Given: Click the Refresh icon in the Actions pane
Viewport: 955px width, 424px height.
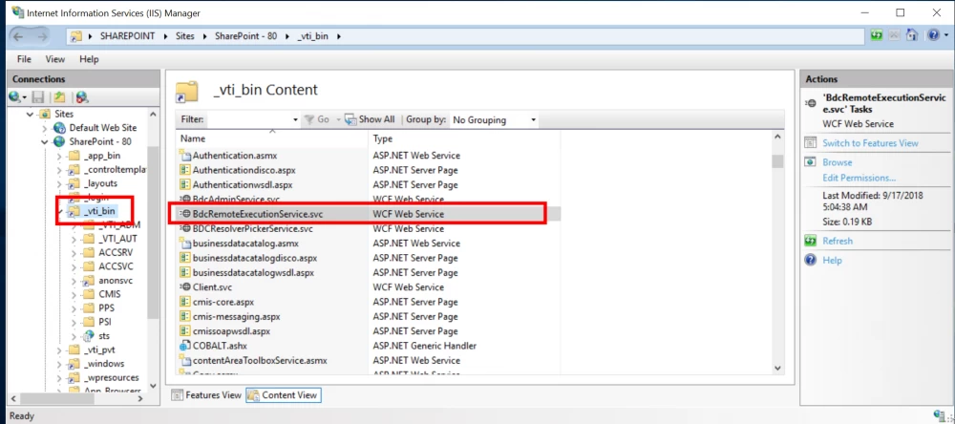Looking at the screenshot, I should pyautogui.click(x=810, y=241).
